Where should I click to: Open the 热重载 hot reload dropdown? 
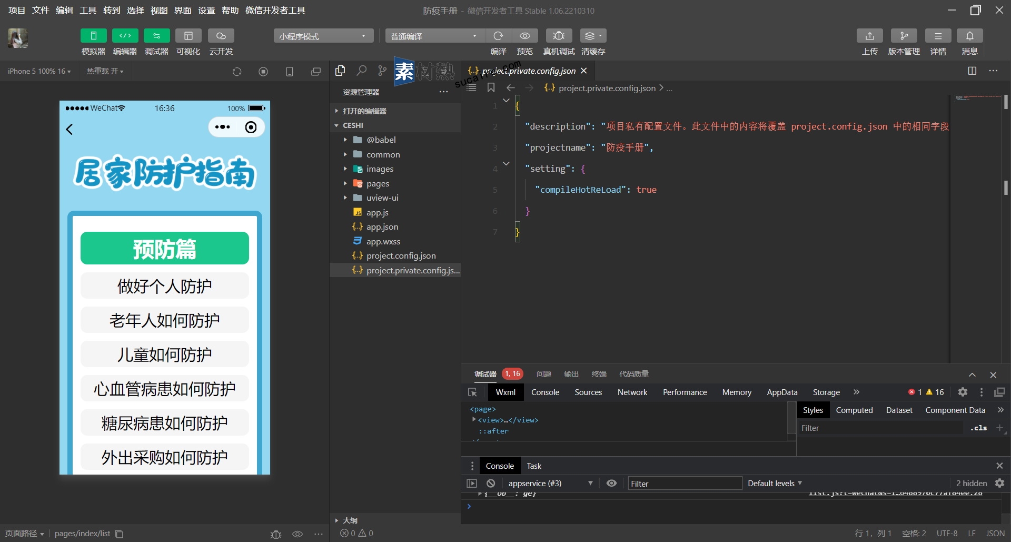click(x=105, y=71)
